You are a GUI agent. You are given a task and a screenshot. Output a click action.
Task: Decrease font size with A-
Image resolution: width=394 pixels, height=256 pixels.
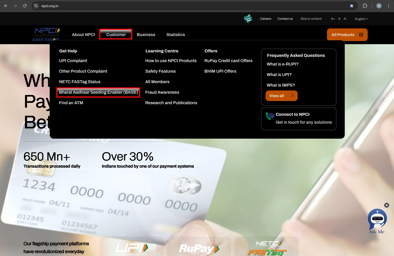(345, 19)
